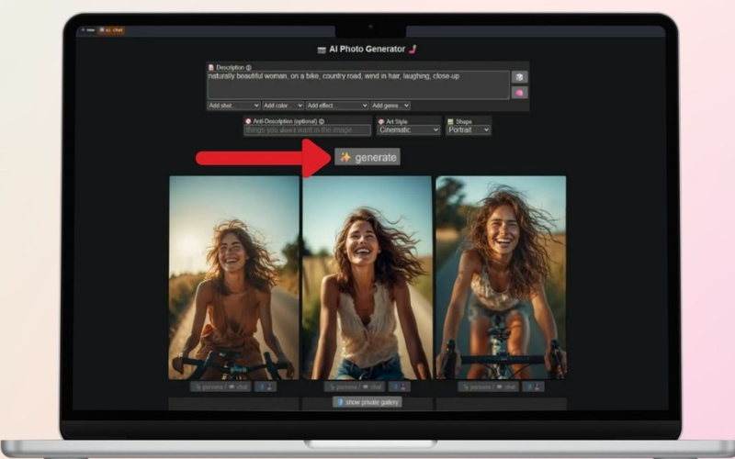Open the Add genre dropdown

390,106
